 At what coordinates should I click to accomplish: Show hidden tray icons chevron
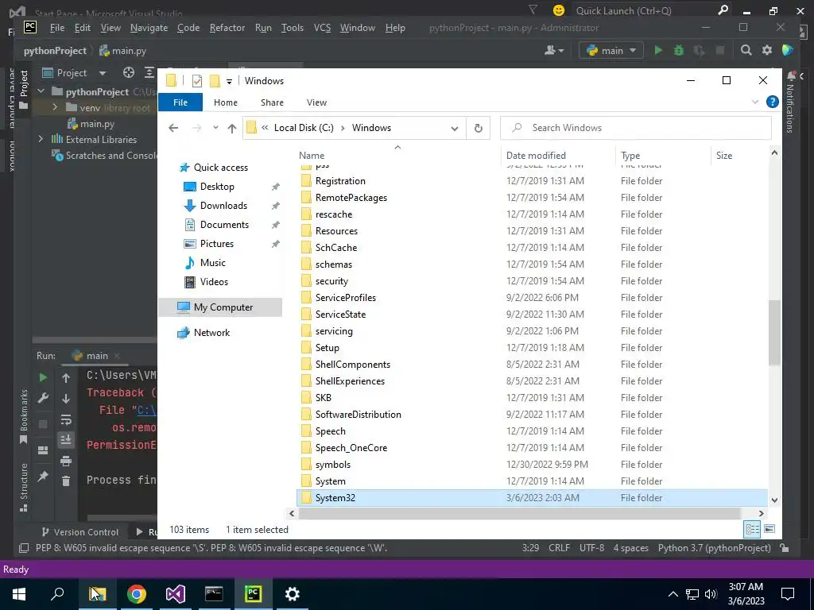pyautogui.click(x=673, y=594)
